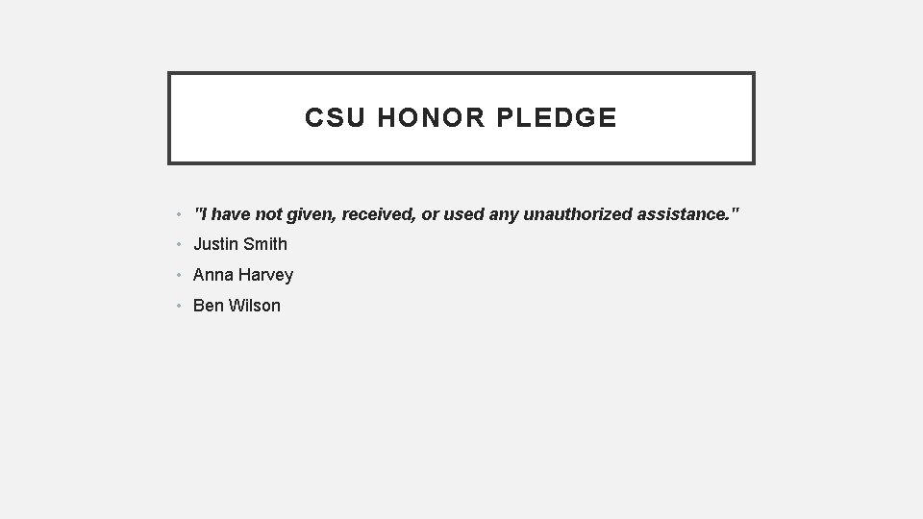This screenshot has width=923, height=519.
Task: Click the bullet before Ben Wilson
Action: pos(180,307)
